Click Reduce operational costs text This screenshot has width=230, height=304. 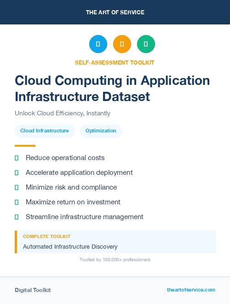65,158
